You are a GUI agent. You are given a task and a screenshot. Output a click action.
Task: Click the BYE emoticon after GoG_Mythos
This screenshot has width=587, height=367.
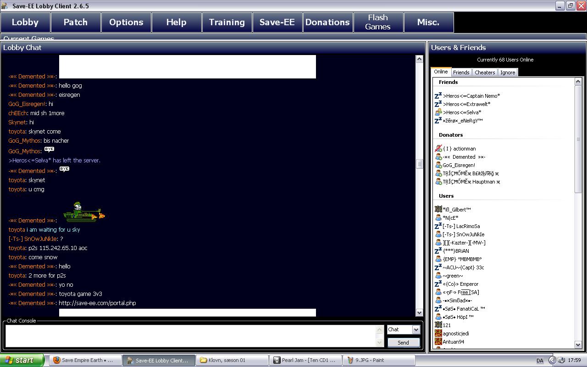pyautogui.click(x=49, y=150)
